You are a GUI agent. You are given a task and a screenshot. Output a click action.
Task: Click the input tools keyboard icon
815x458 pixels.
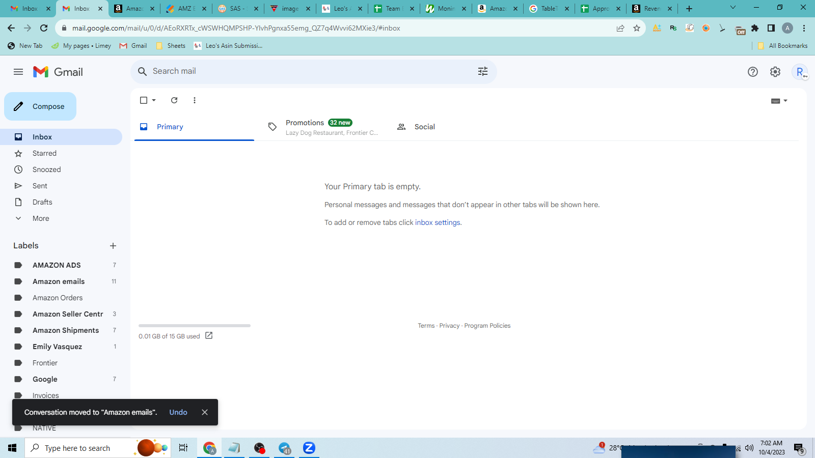point(776,101)
